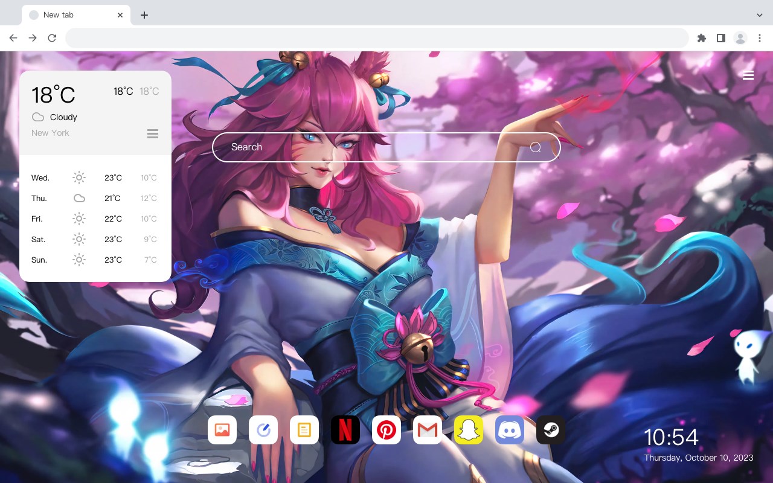The width and height of the screenshot is (773, 483).
Task: Open the photo gallery shortcut icon
Action: (x=222, y=430)
